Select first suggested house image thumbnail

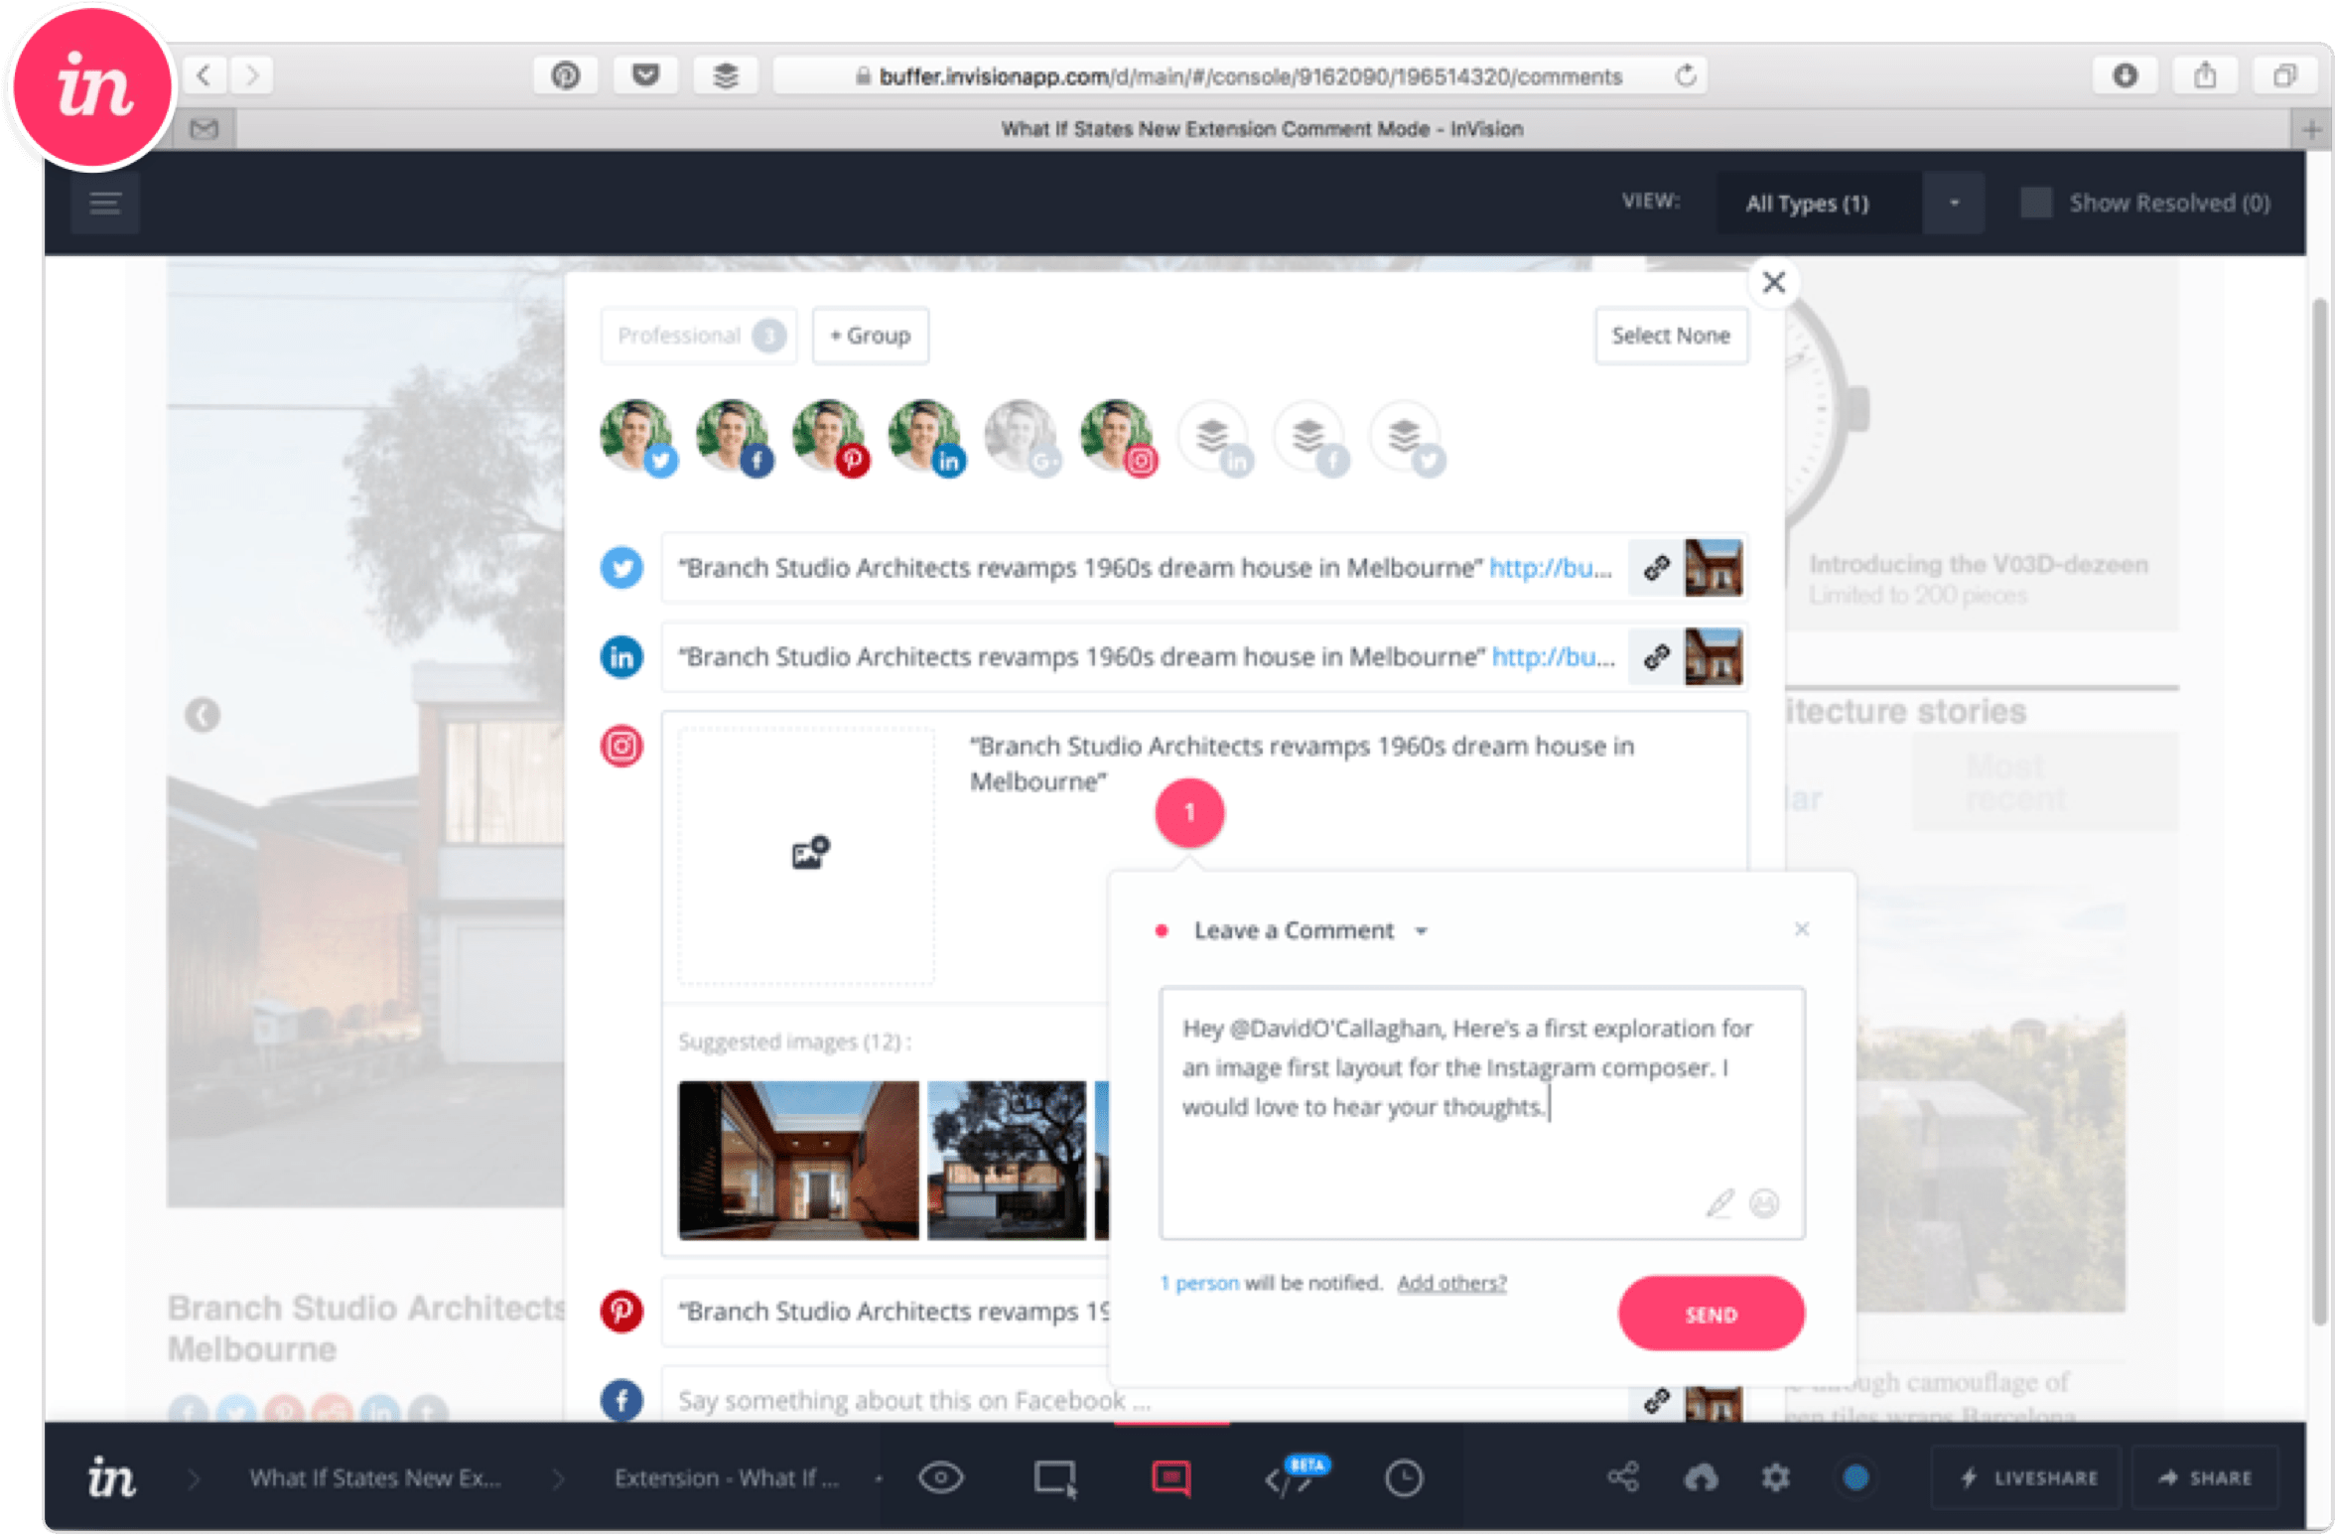coord(798,1160)
